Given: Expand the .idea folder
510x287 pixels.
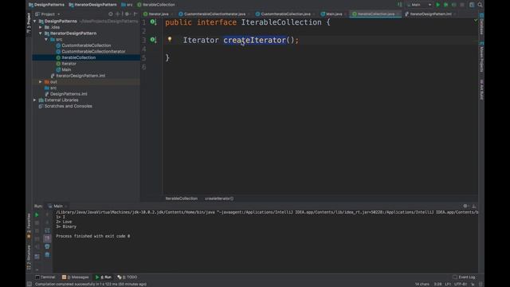Looking at the screenshot, I should (41, 27).
